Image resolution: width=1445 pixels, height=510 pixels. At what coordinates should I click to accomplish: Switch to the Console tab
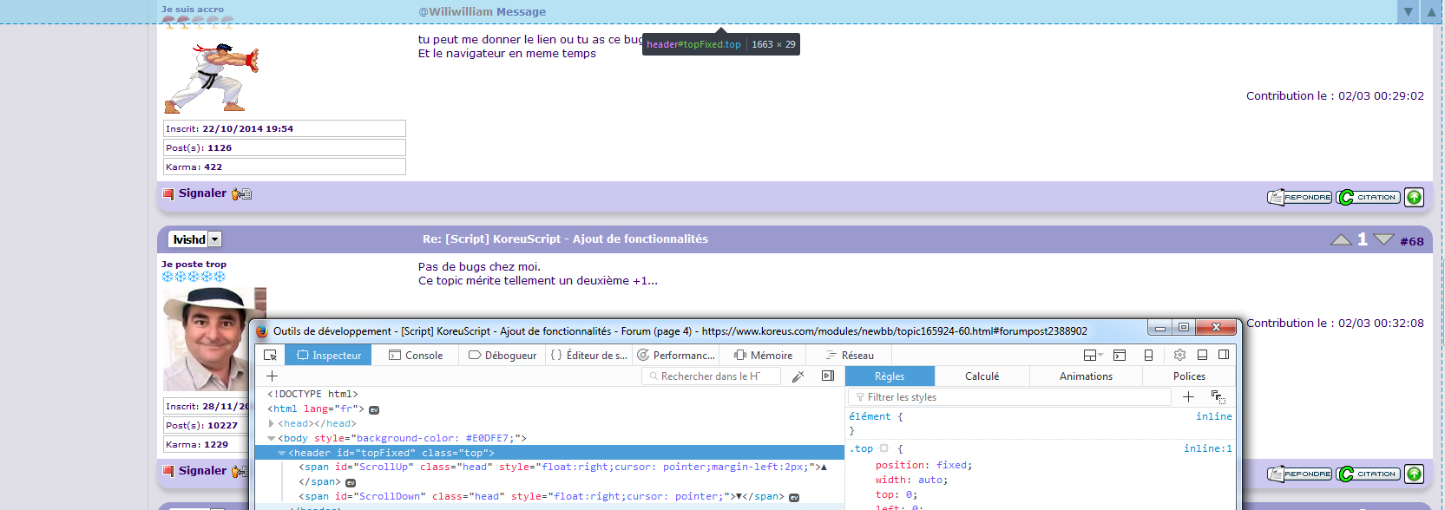coord(416,355)
